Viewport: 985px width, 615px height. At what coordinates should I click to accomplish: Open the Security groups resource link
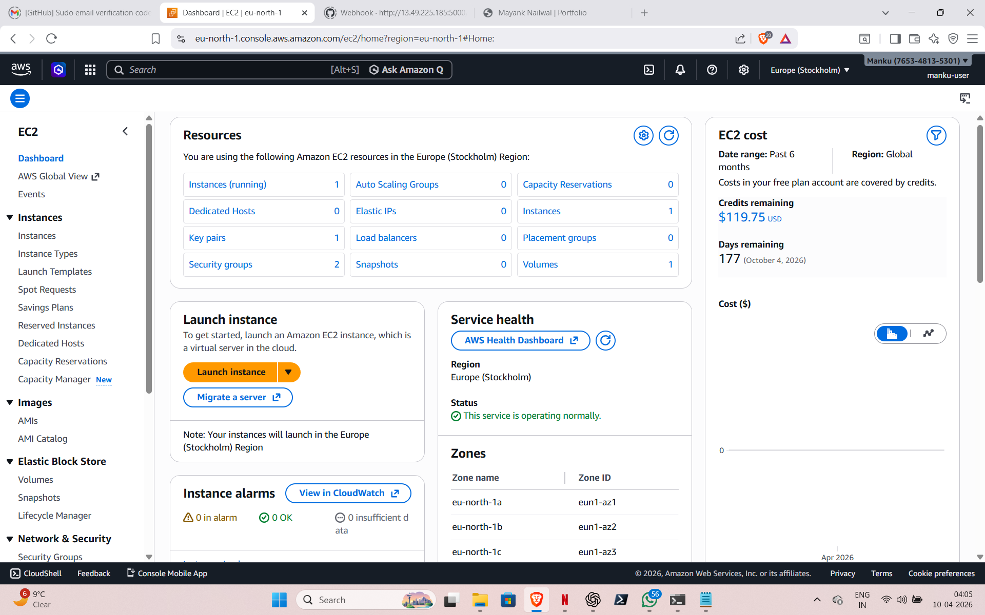[221, 264]
